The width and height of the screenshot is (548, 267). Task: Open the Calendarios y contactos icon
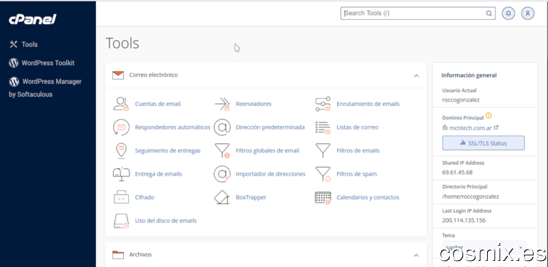[323, 197]
